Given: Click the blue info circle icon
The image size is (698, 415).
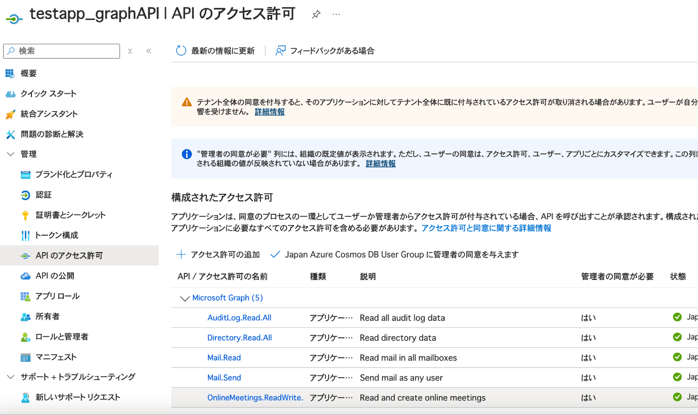Looking at the screenshot, I should 186,154.
